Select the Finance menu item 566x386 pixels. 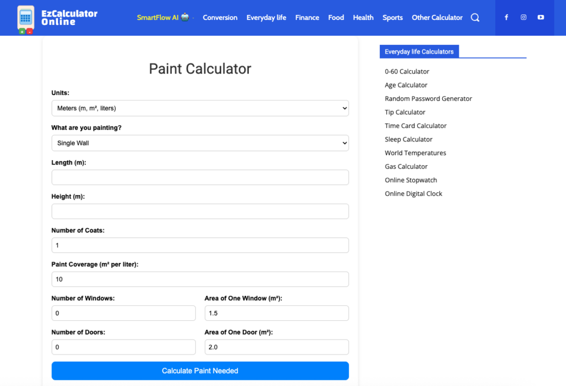coord(307,17)
